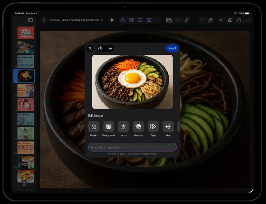
Task: Tap the Undo icon in the toolbar
Action: (221, 20)
